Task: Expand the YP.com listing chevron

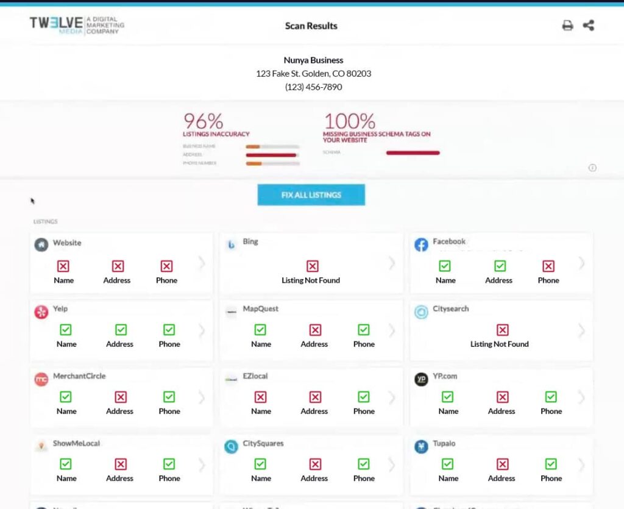Action: point(582,397)
